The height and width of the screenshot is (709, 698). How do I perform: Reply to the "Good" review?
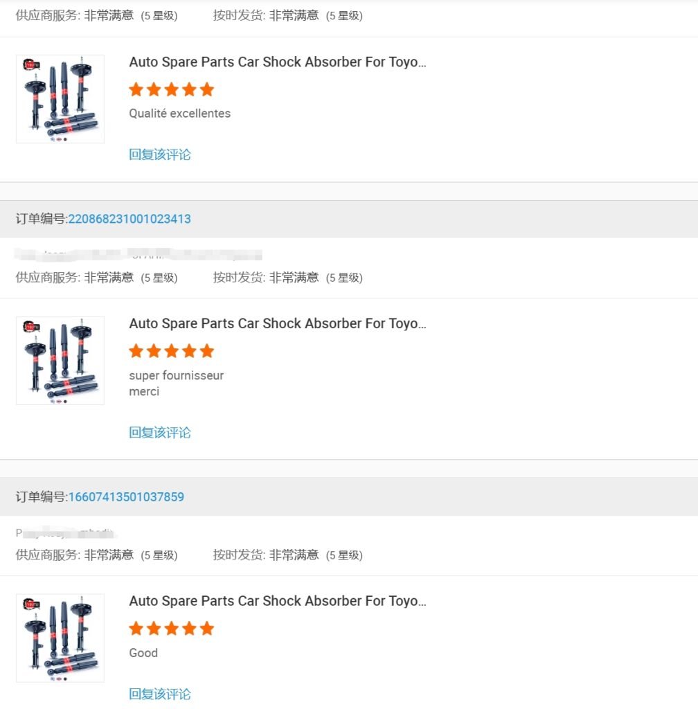tap(160, 694)
